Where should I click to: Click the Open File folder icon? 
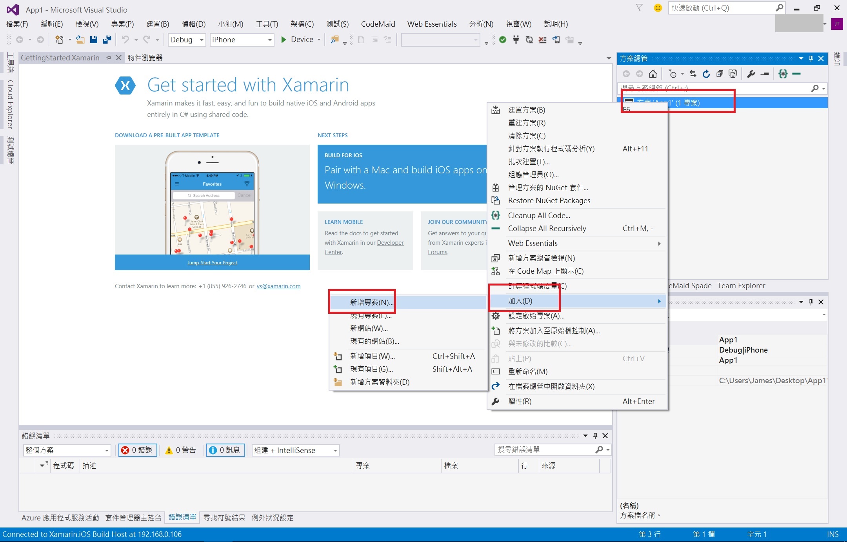[x=80, y=40]
